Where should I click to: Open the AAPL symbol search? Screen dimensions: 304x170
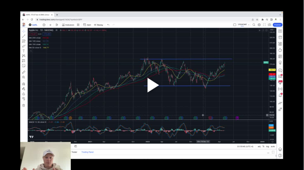[x=33, y=25]
